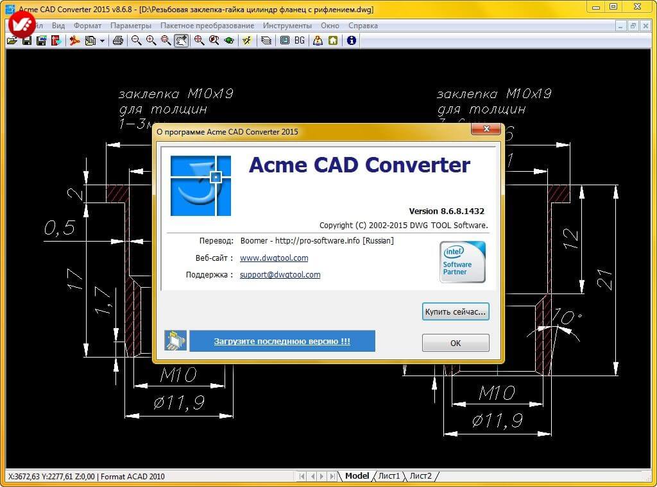
Task: Click the window layout toolbar icon
Action: [284, 40]
